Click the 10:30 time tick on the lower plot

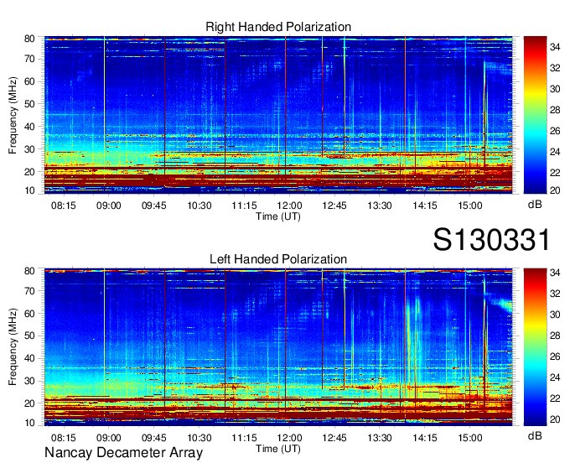tap(199, 438)
